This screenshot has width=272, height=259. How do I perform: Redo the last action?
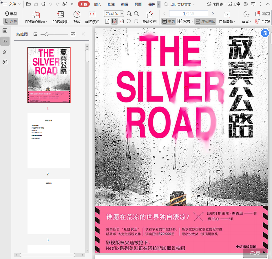point(58,4)
